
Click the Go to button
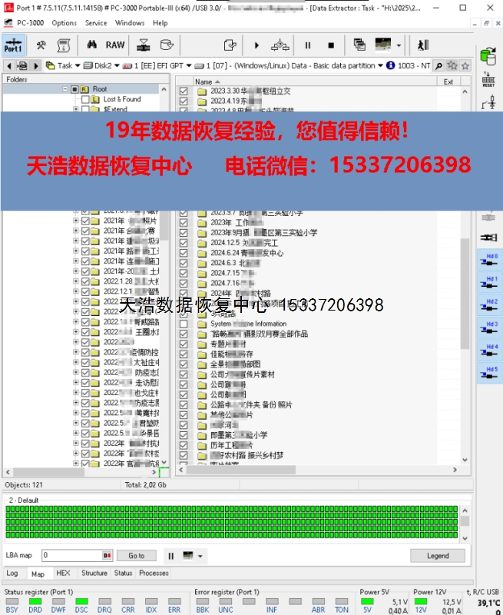(136, 556)
